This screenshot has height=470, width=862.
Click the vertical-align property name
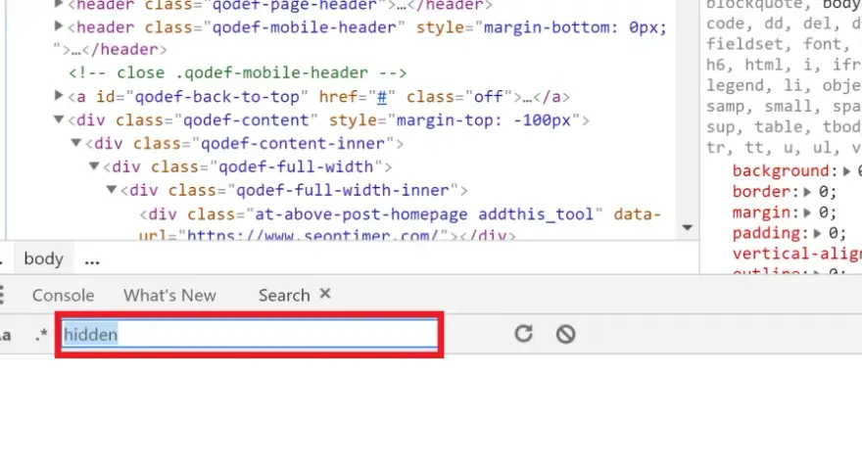[x=797, y=254]
